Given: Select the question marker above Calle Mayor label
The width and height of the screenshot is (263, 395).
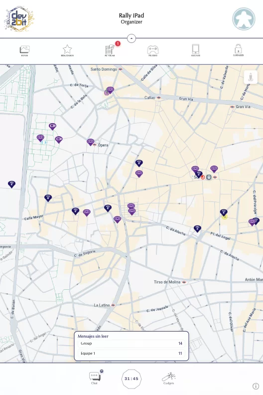Looking at the screenshot, I should point(48,198).
